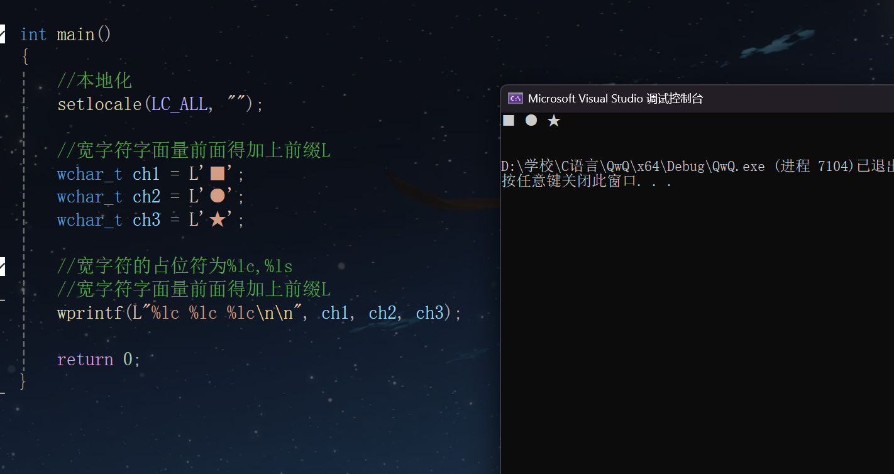Click the variable name 'ch2' in its declaration

coord(146,197)
